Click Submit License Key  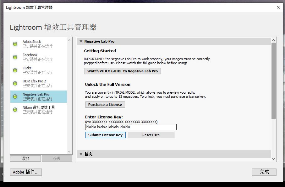point(105,135)
